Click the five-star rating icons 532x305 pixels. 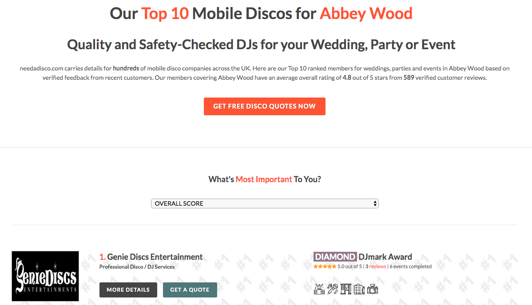pyautogui.click(x=325, y=266)
